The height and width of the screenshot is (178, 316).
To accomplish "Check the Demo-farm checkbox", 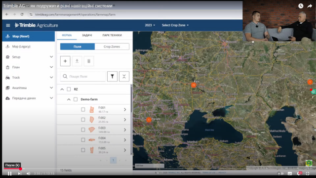I will click(x=76, y=99).
